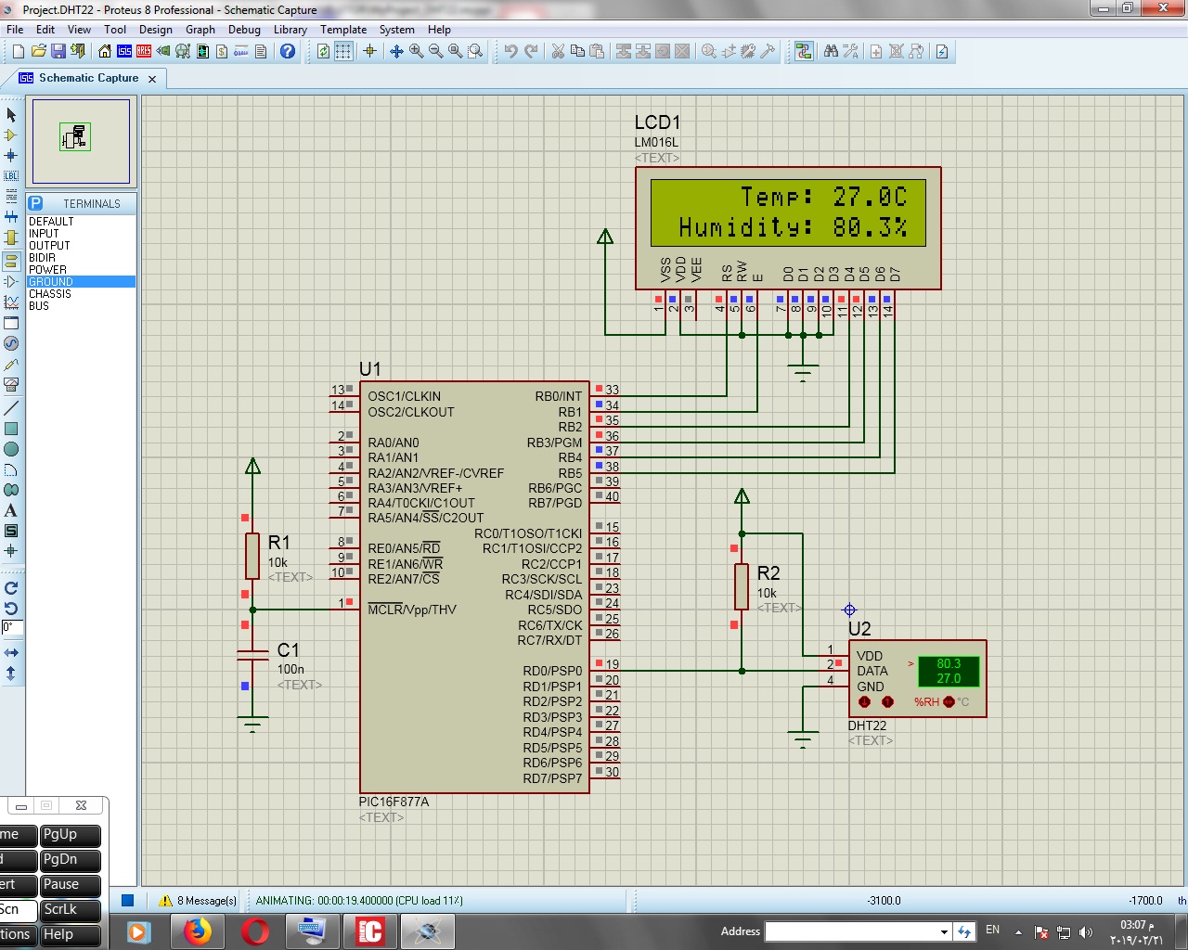Select the Selection Mode arrow tool

coord(11,114)
